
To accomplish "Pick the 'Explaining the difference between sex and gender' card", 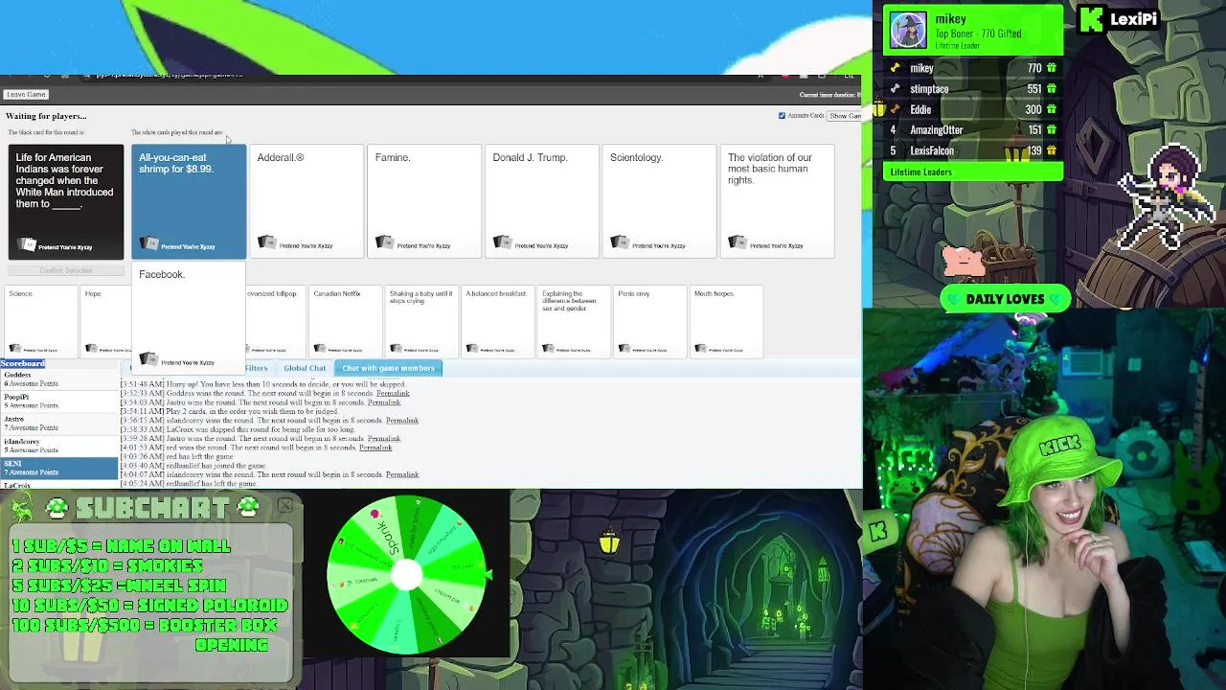I will click(x=574, y=321).
